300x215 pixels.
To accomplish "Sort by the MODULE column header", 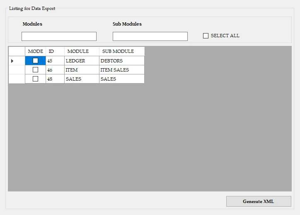I will point(82,51).
